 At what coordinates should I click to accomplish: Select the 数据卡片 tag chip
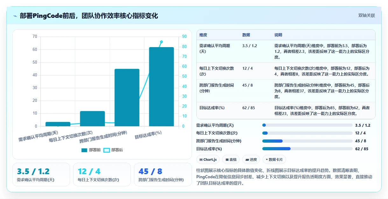274,160
